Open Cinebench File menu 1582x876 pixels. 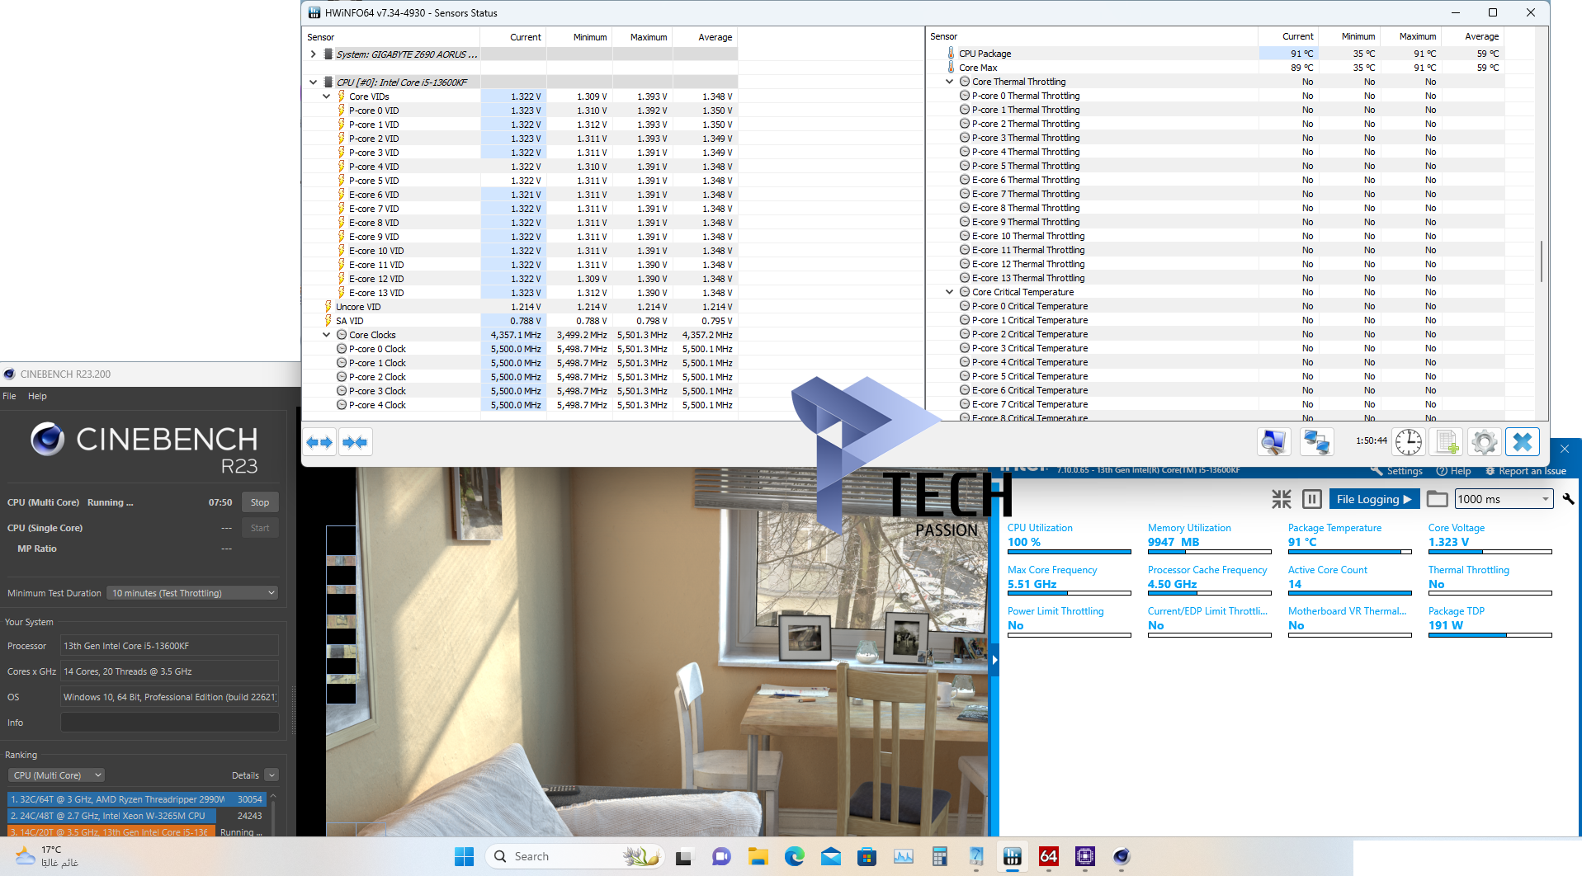pyautogui.click(x=10, y=396)
